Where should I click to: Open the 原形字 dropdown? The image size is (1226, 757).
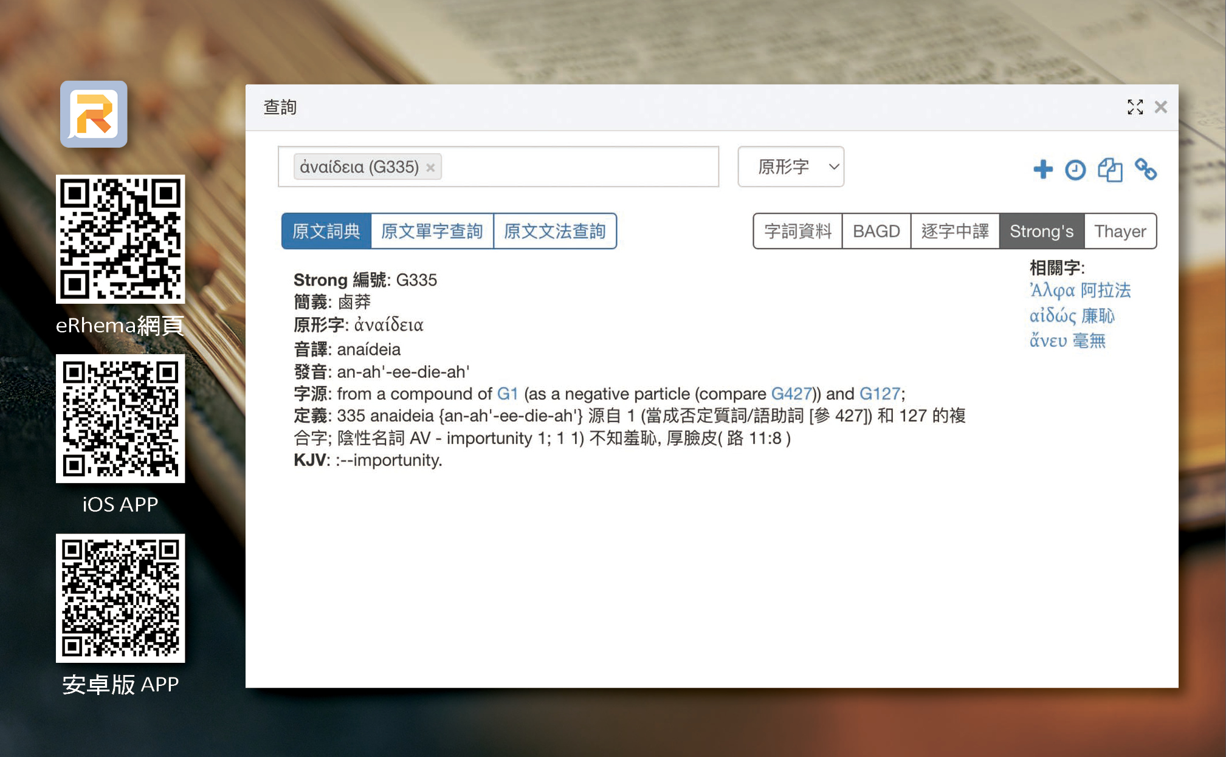coord(790,166)
